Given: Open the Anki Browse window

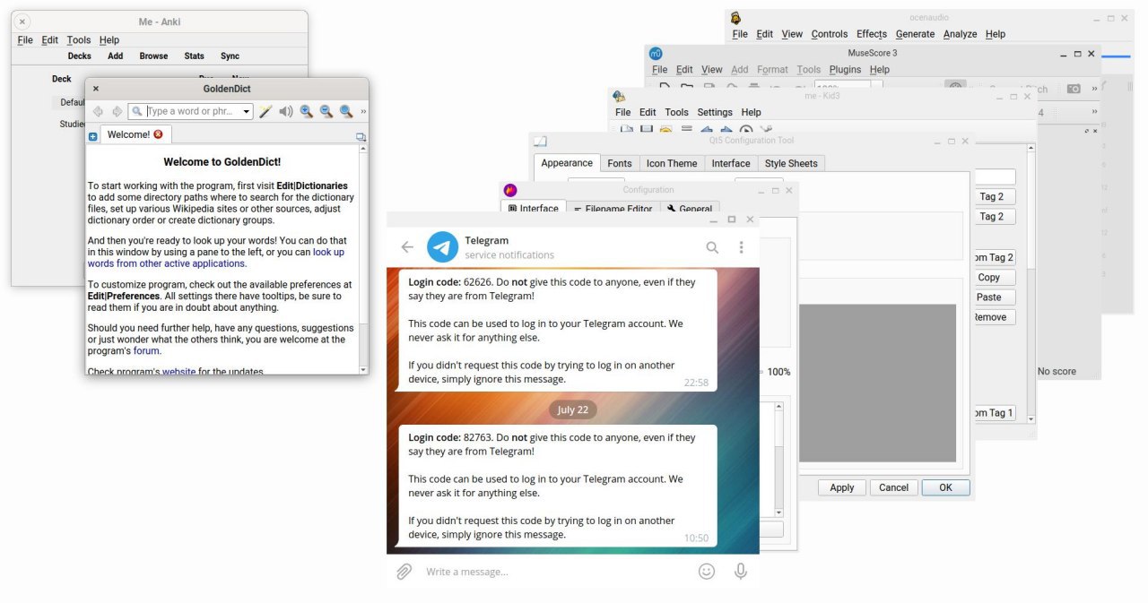Looking at the screenshot, I should coord(153,56).
